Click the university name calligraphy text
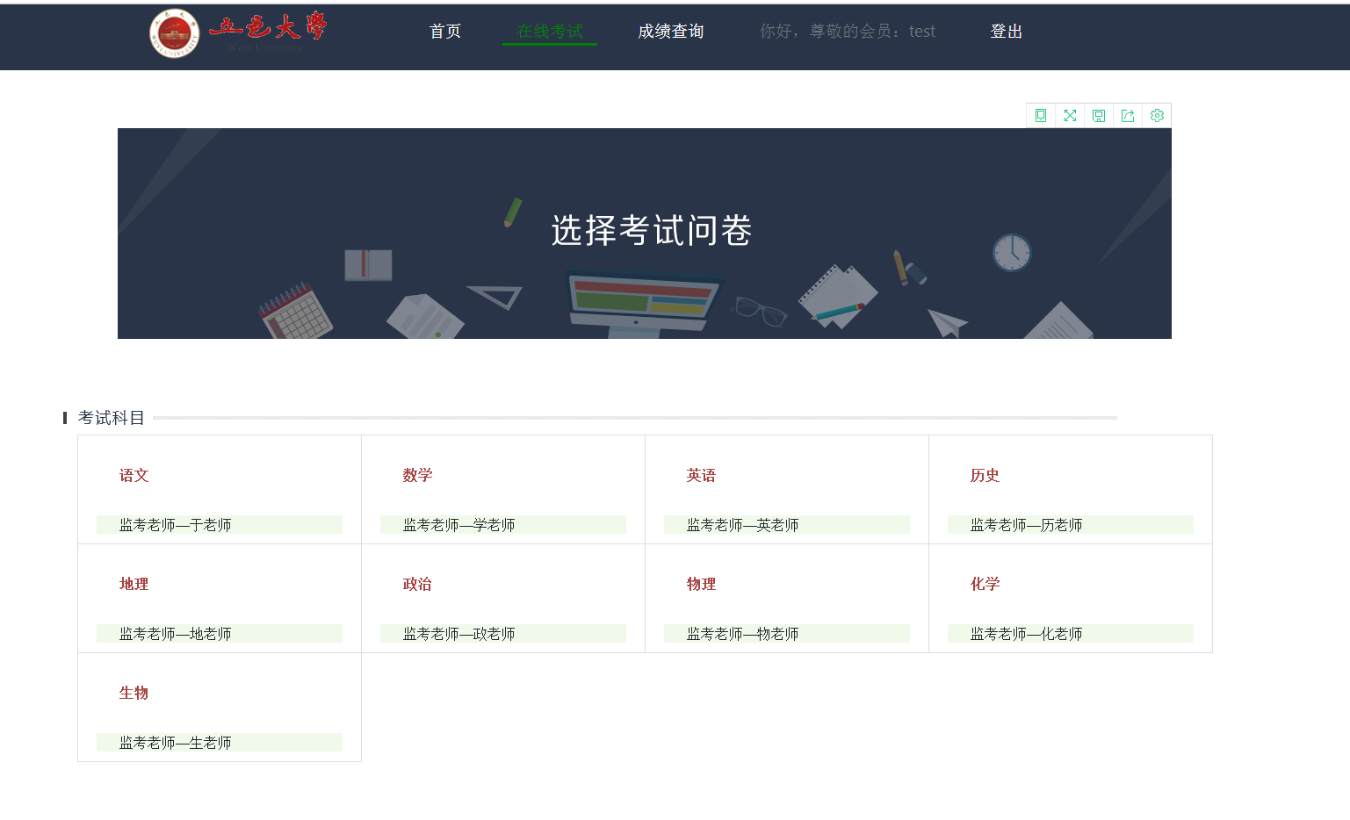This screenshot has width=1350, height=820. 268,27
